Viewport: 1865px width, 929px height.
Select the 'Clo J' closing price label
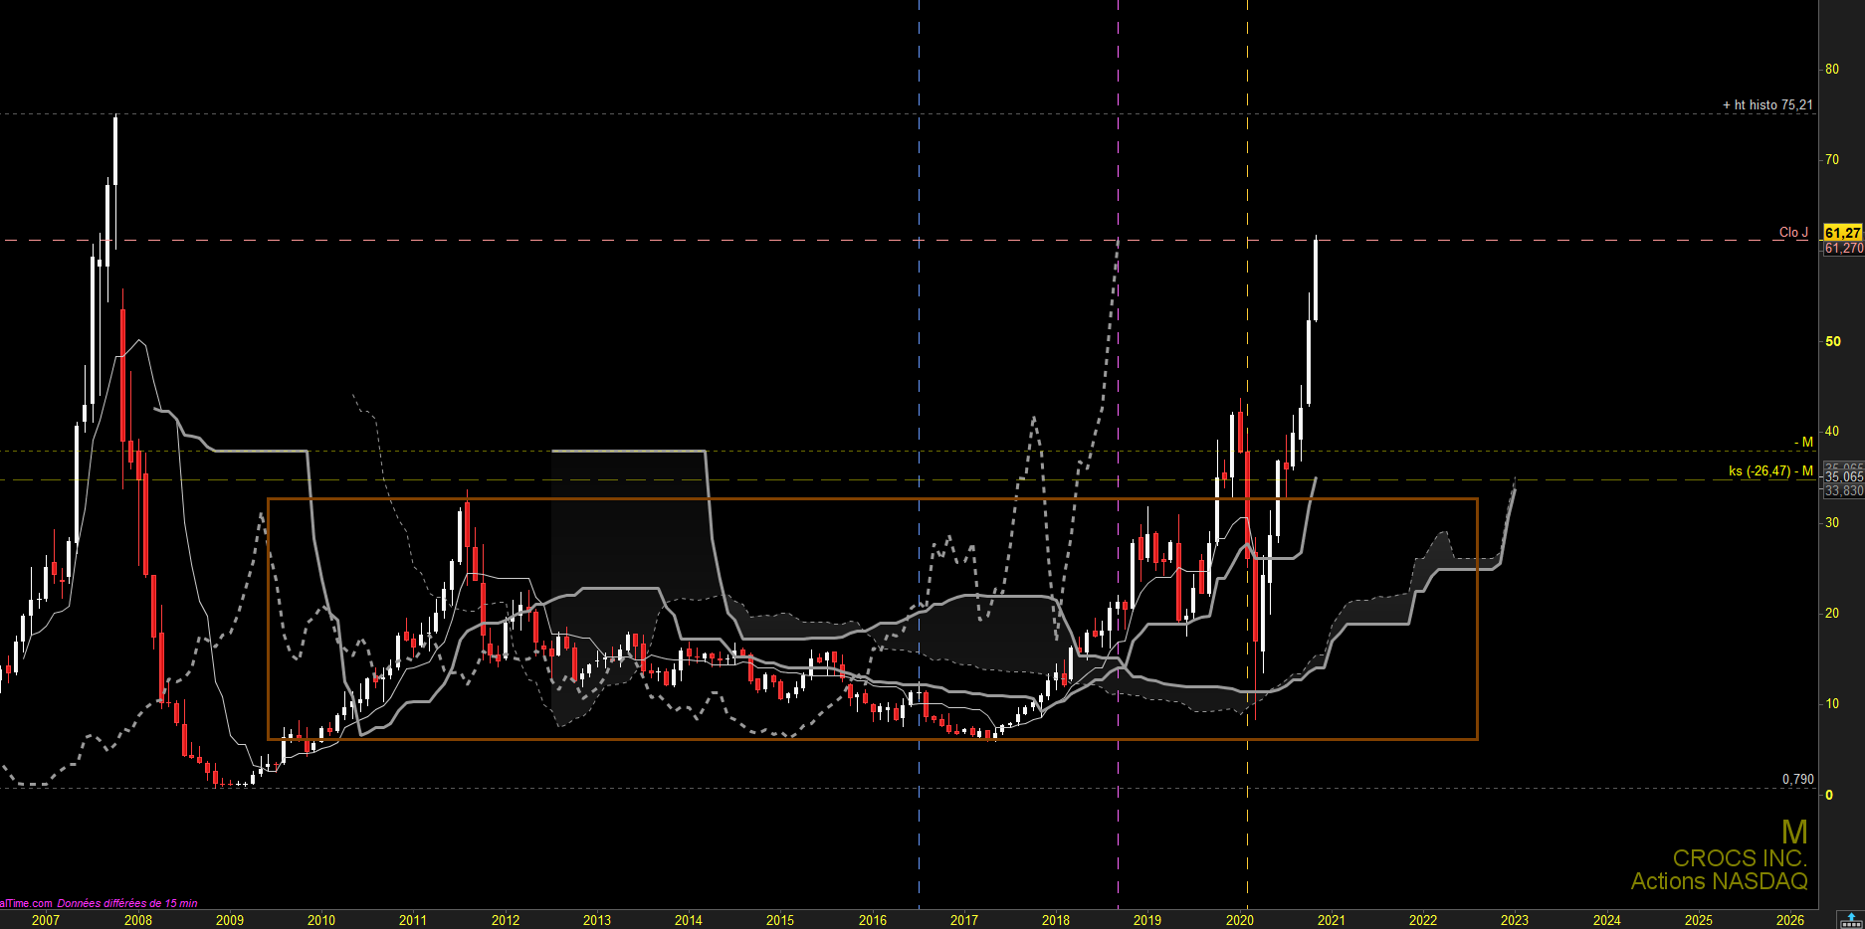1793,232
